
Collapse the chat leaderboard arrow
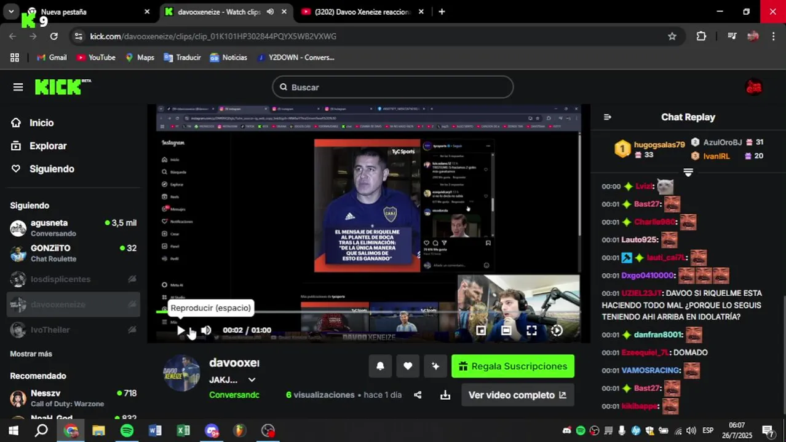688,173
